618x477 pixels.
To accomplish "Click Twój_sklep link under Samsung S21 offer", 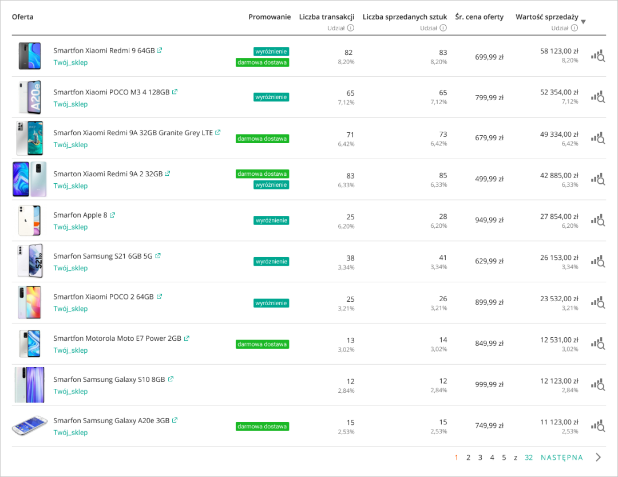I will point(70,268).
